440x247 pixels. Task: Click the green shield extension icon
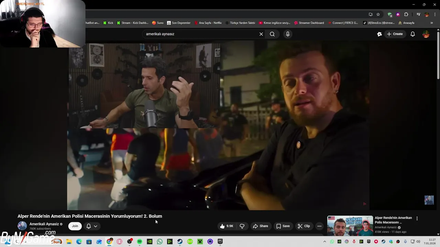point(389,14)
